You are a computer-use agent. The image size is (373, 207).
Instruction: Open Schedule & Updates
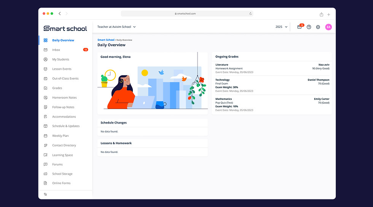pos(66,126)
